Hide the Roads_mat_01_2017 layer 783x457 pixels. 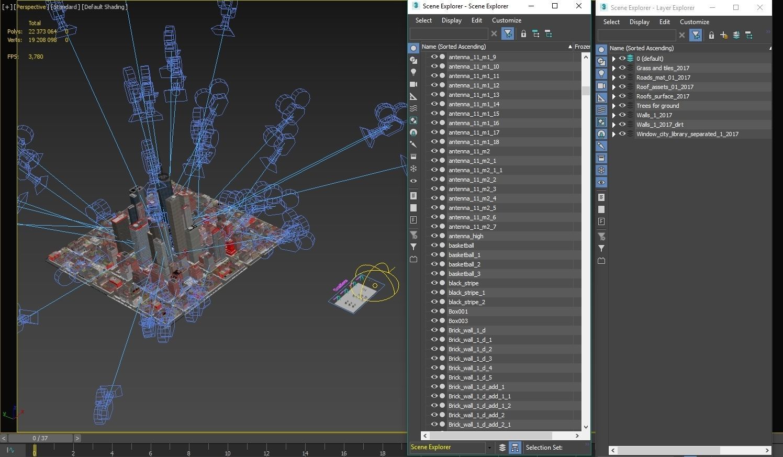pyautogui.click(x=622, y=77)
